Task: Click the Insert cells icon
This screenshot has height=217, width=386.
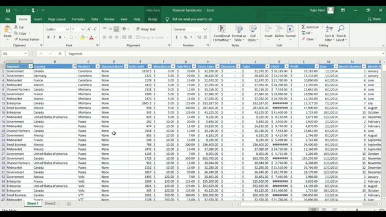Action: 268,30
